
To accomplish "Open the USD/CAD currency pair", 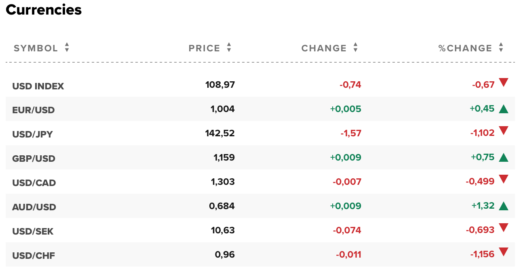I will click(x=34, y=183).
